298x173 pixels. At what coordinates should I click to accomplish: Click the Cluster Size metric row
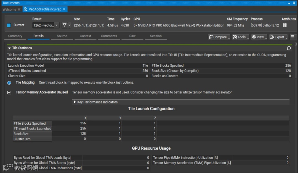pyautogui.click(x=78, y=76)
